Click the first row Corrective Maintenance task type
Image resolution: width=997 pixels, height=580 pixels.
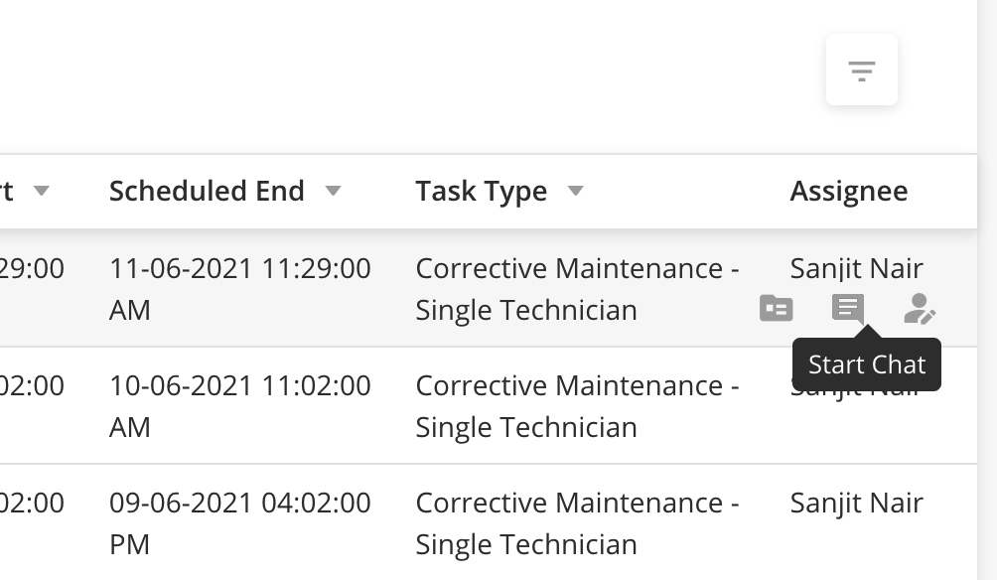click(x=577, y=289)
